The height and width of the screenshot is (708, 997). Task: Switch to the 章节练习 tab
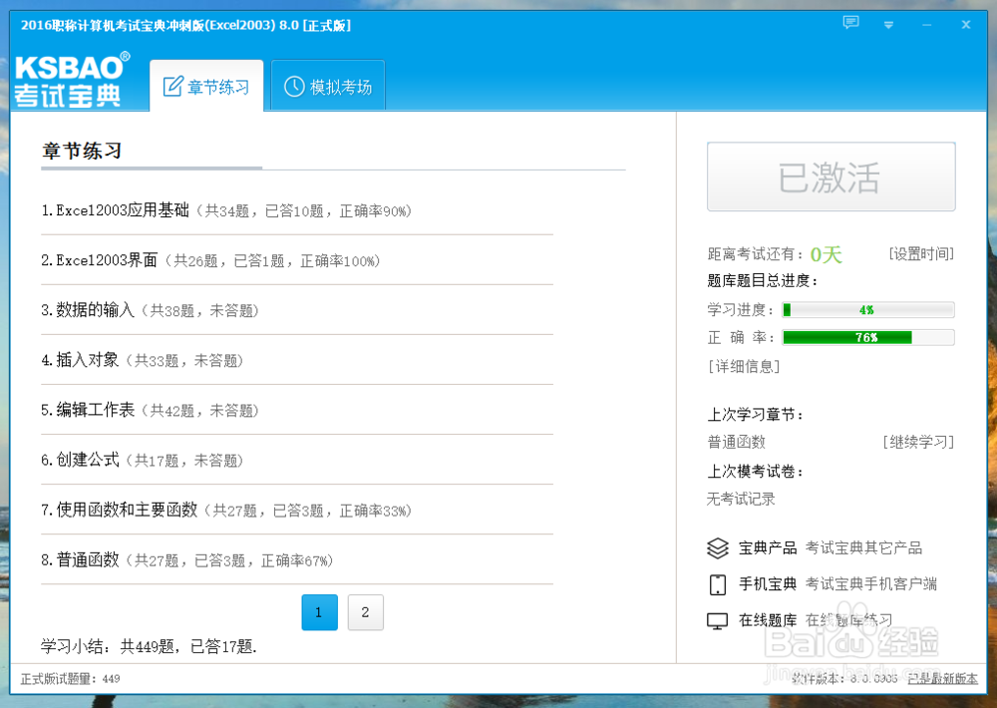coord(206,86)
